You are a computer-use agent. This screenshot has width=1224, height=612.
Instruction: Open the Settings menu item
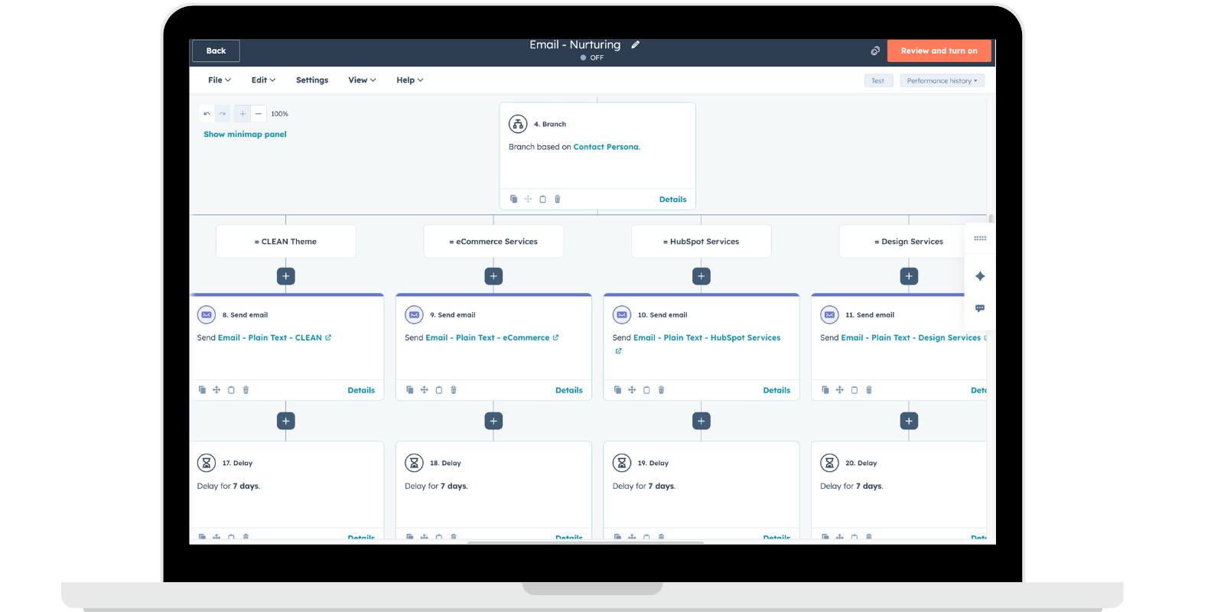click(312, 80)
